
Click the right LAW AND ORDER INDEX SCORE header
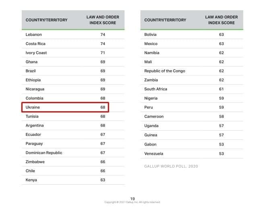coord(221,20)
